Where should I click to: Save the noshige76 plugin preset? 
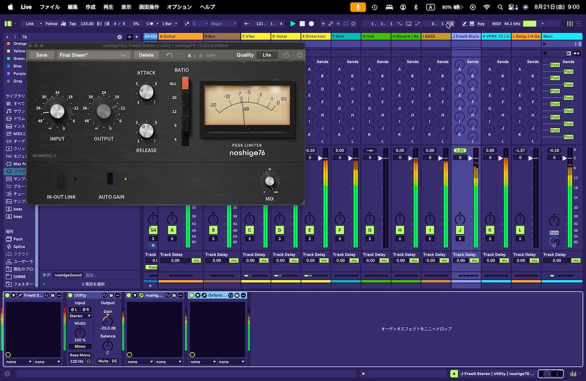[42, 55]
